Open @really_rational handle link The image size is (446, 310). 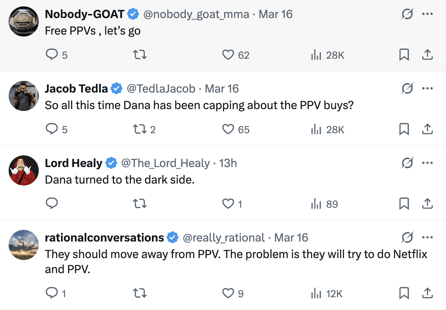pos(224,238)
